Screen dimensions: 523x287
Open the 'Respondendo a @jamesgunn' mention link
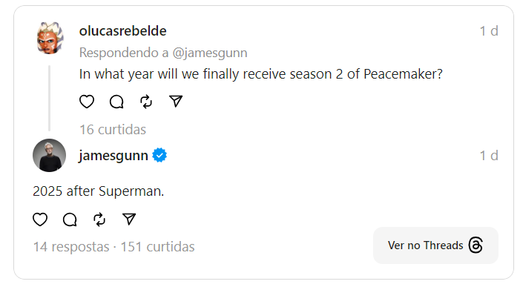(x=210, y=53)
